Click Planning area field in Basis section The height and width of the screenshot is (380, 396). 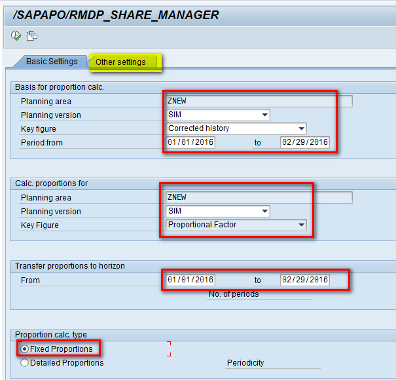259,102
